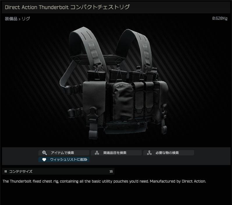Image resolution: width=232 pixels, height=205 pixels.
Task: Click the chest rig preview image
Action: (114, 83)
